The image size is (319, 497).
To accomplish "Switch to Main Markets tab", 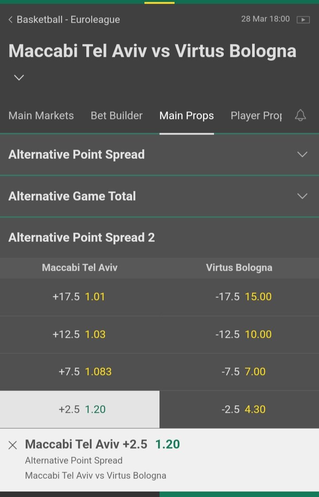I will [x=41, y=116].
